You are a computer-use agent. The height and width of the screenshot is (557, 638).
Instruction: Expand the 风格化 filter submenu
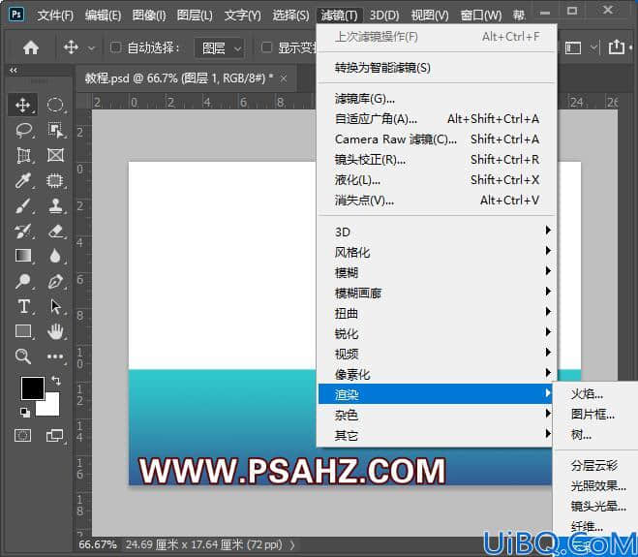coord(435,252)
